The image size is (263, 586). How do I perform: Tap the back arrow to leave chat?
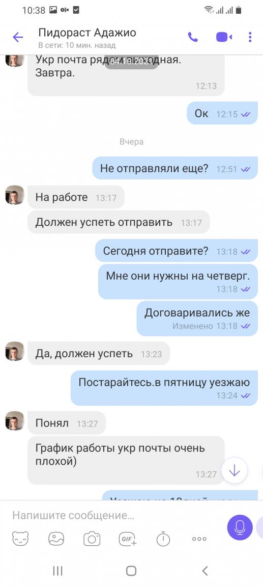[17, 37]
